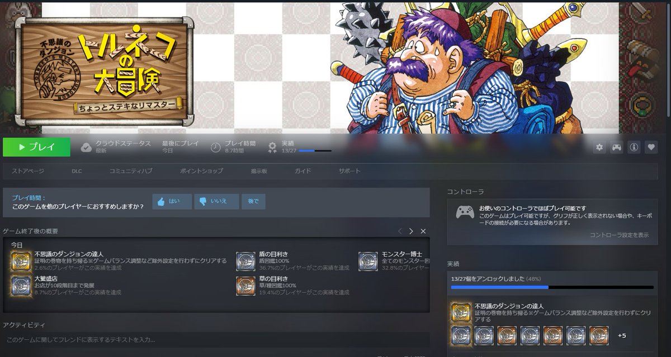The height and width of the screenshot is (357, 671).
Task: Click the achievements ribbon icon near 実績 13/27
Action: tap(272, 147)
